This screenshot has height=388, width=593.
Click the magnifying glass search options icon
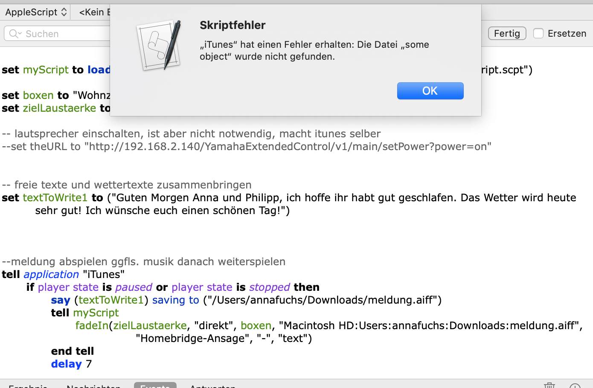[x=15, y=34]
